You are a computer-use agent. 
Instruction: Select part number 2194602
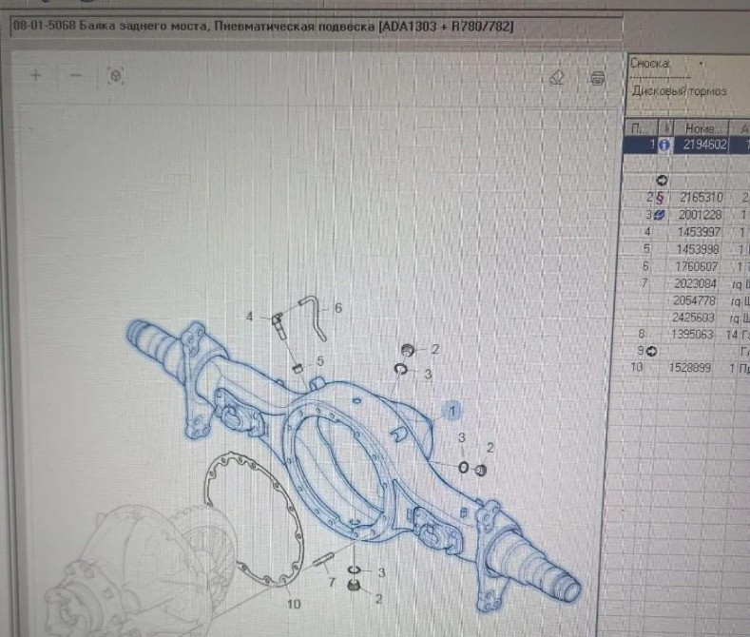(x=704, y=145)
